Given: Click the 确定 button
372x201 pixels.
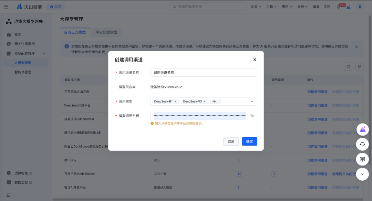Looking at the screenshot, I should pos(249,141).
